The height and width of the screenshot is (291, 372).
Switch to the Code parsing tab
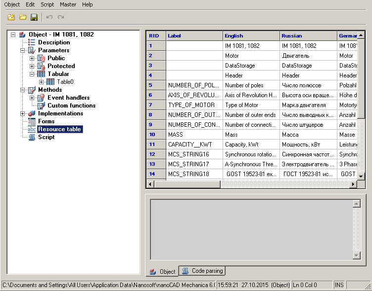[x=203, y=271]
